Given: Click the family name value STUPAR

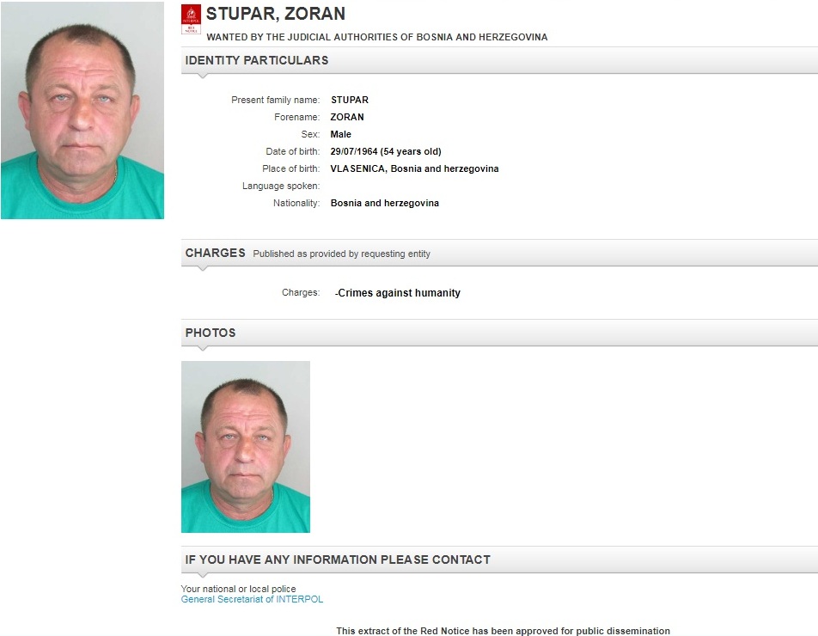Looking at the screenshot, I should tap(350, 100).
